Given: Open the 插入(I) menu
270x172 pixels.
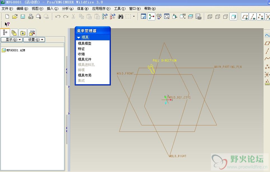Looking at the screenshot, I should tap(53, 9).
